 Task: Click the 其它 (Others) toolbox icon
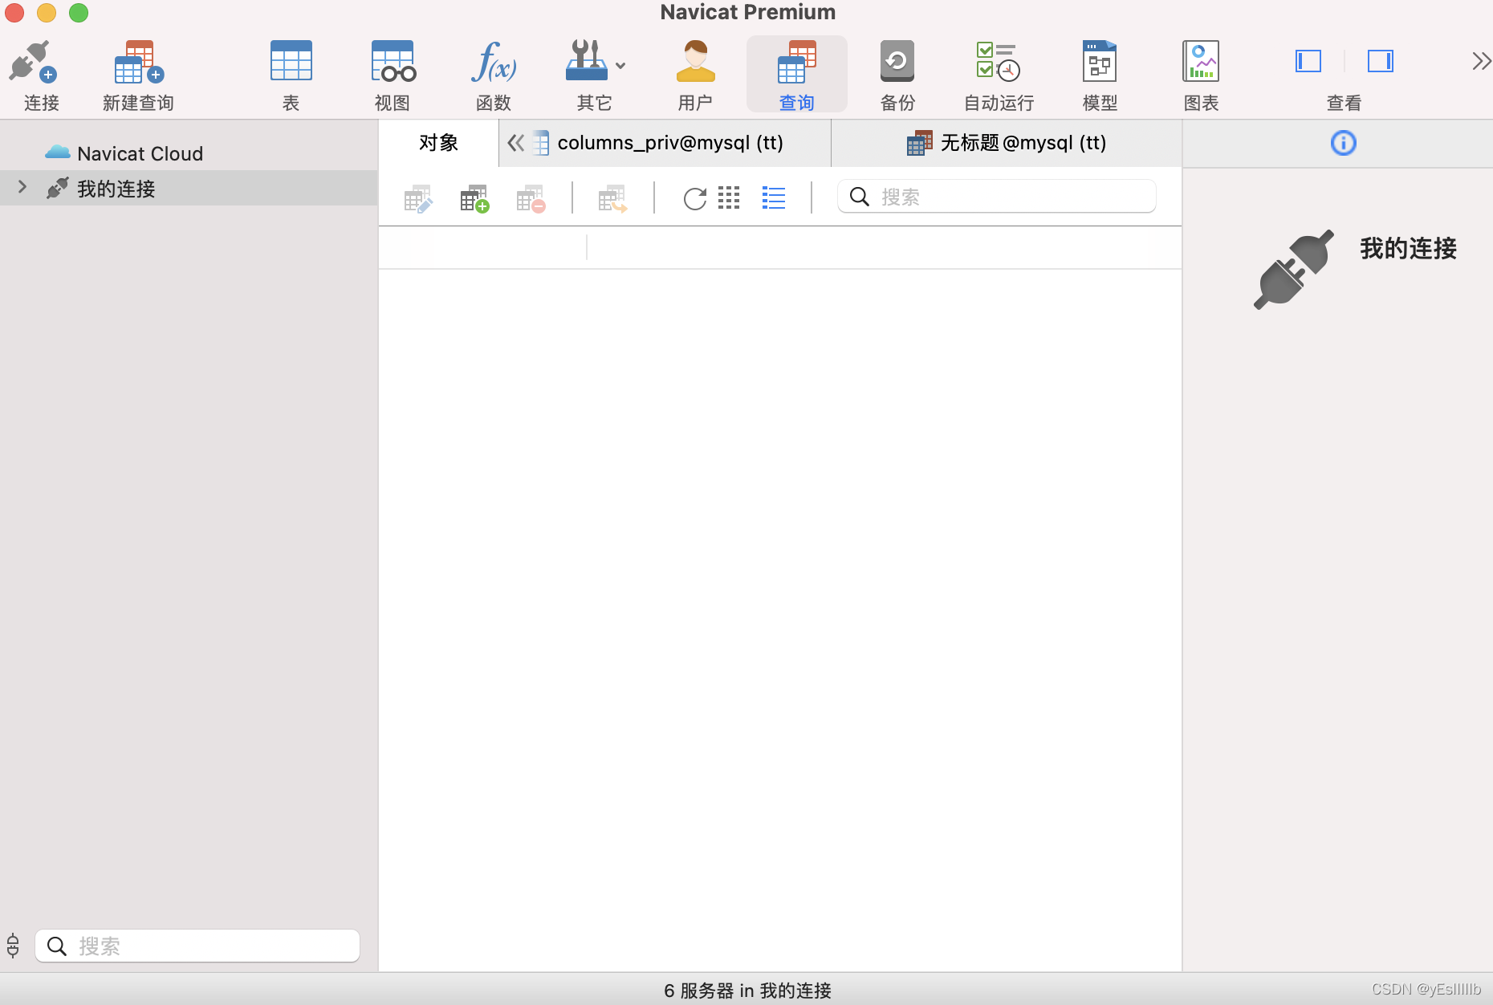point(587,61)
